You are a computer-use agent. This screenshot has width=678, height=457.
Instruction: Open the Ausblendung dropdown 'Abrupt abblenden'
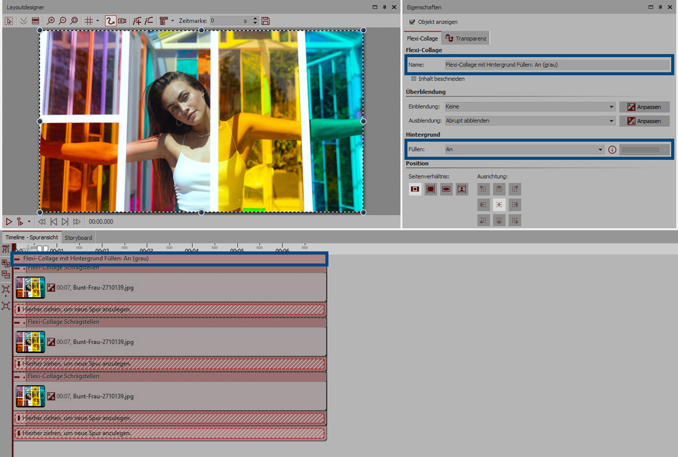[x=529, y=121]
